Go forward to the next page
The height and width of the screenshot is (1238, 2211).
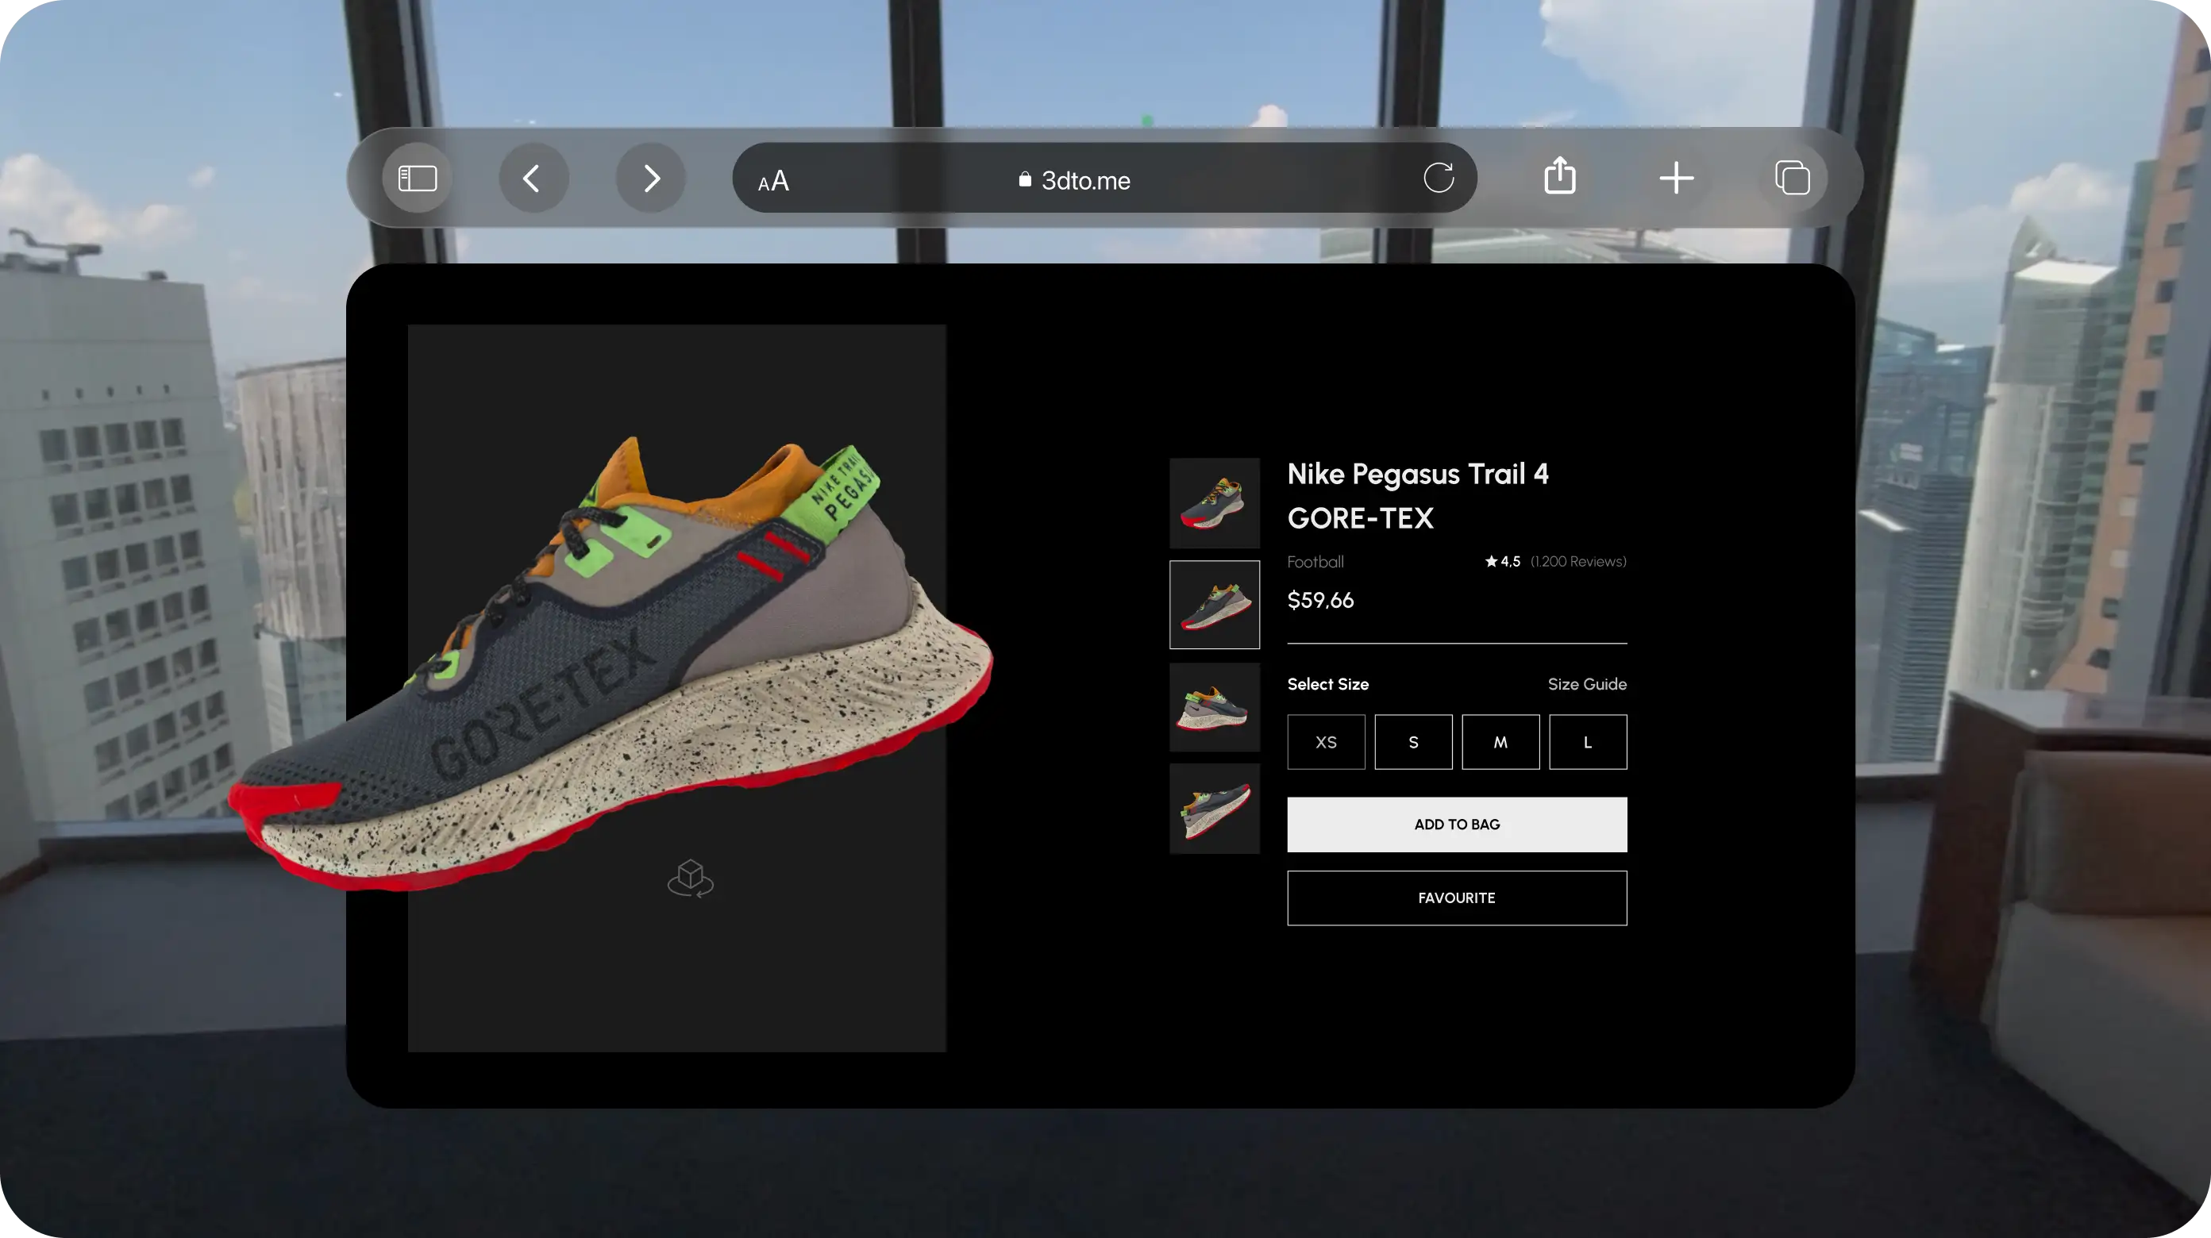[650, 179]
